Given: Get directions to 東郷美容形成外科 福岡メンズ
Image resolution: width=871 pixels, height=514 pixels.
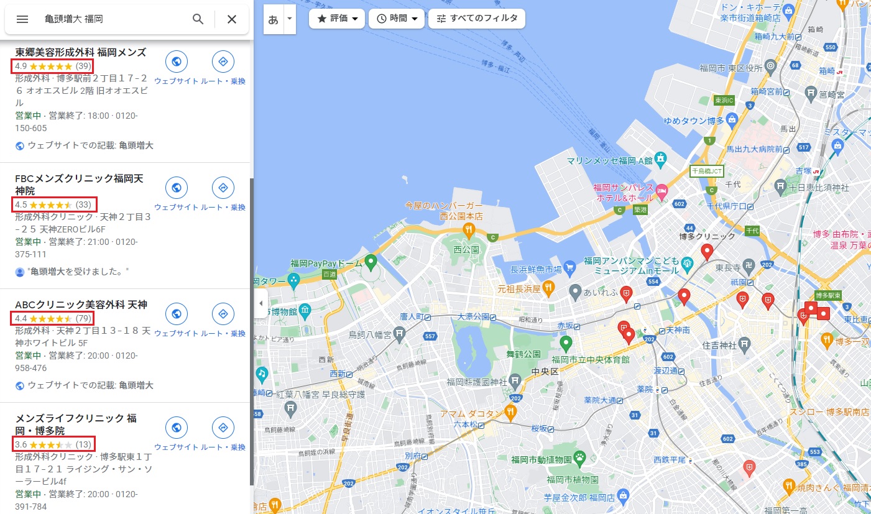Looking at the screenshot, I should point(223,62).
